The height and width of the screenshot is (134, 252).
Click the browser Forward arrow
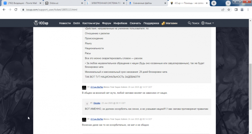click(x=10, y=10)
